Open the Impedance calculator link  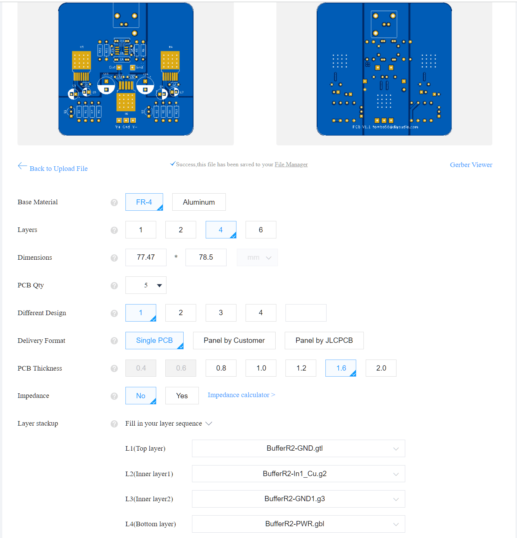[241, 395]
